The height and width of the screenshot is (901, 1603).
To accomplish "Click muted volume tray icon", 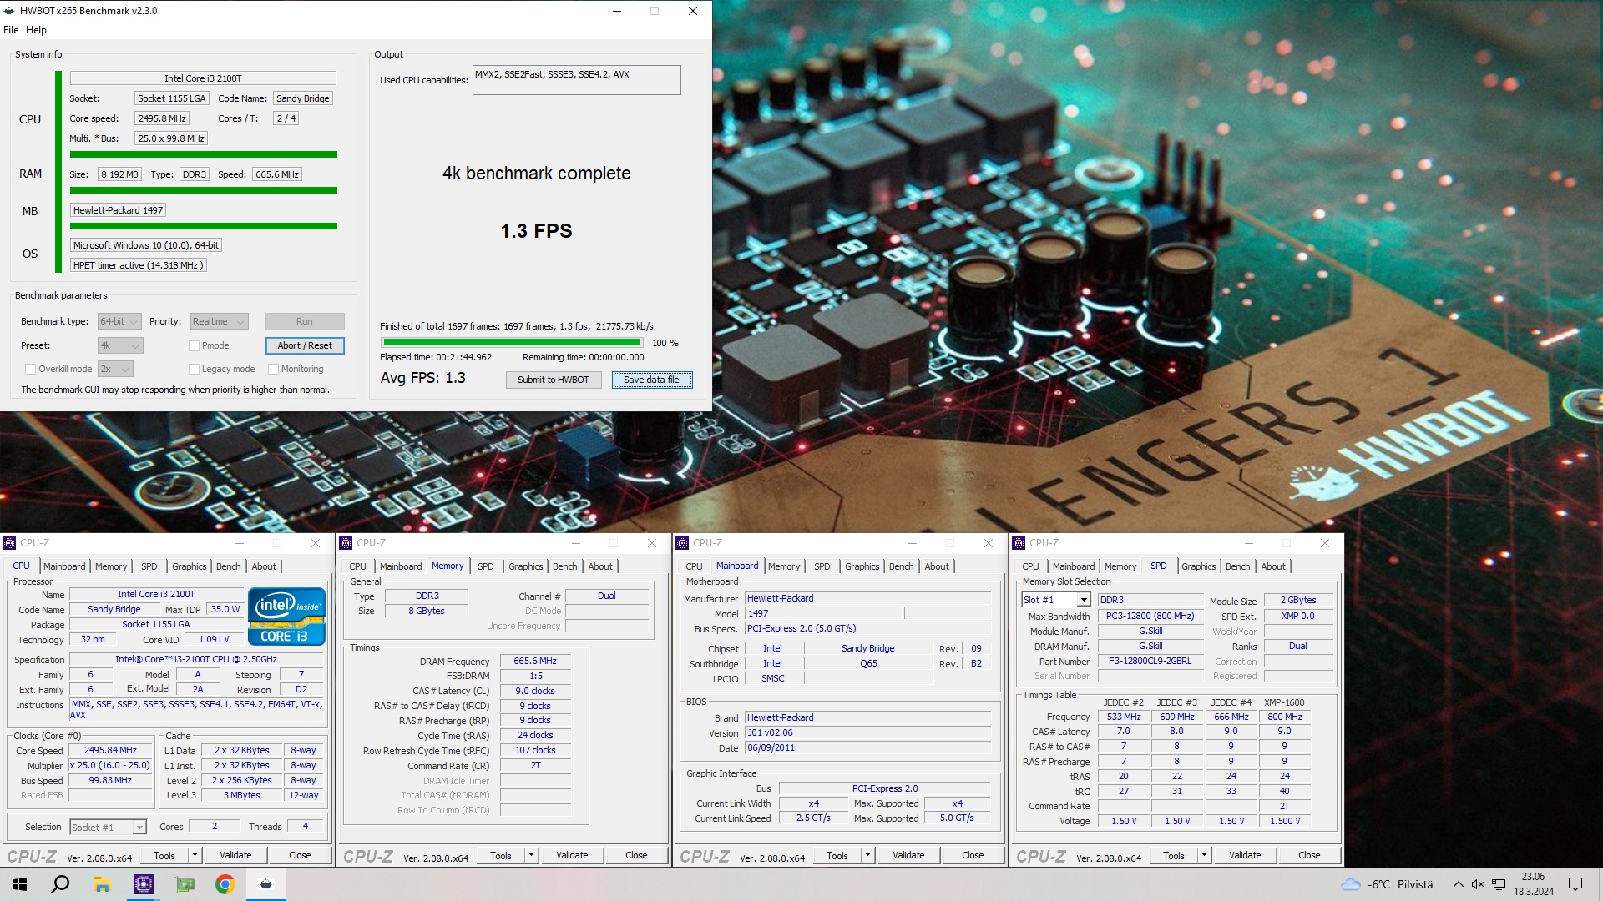I will point(1478,884).
